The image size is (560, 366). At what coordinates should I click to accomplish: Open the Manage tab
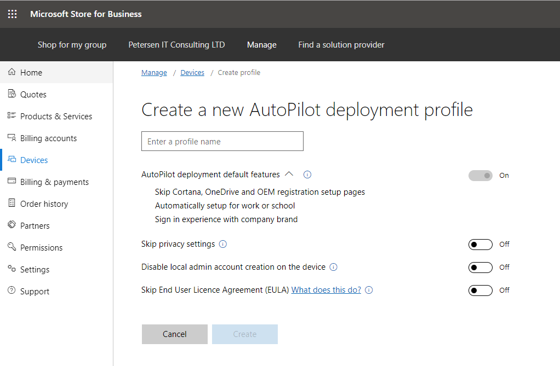tap(262, 45)
